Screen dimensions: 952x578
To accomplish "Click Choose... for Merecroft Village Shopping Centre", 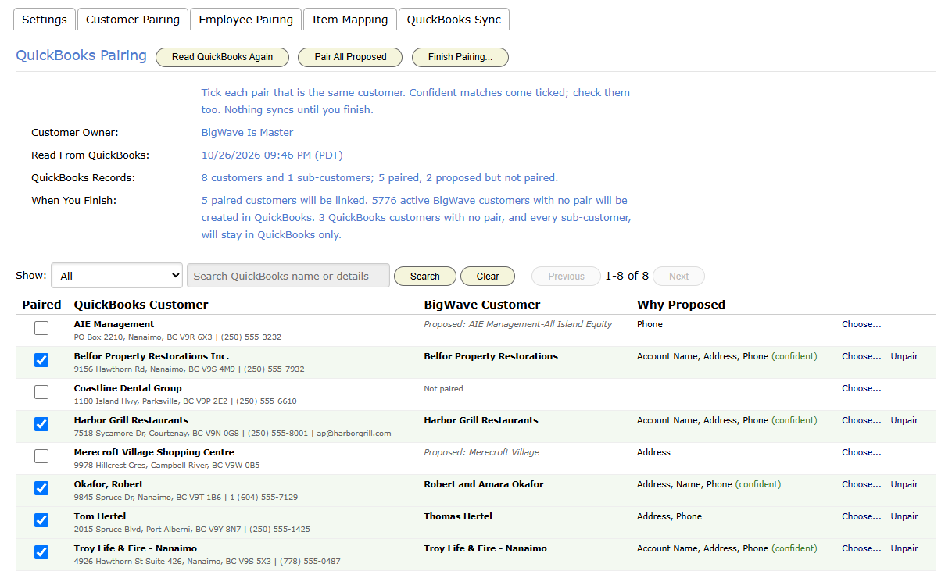I will point(861,452).
